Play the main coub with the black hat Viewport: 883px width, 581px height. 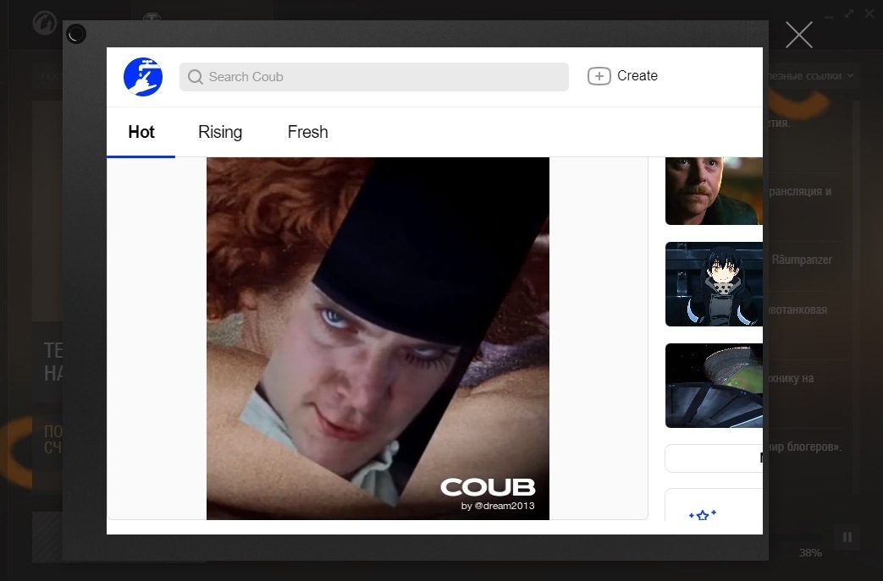(378, 338)
